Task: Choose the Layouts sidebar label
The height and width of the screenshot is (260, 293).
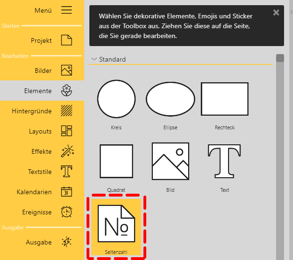Action: 40,131
